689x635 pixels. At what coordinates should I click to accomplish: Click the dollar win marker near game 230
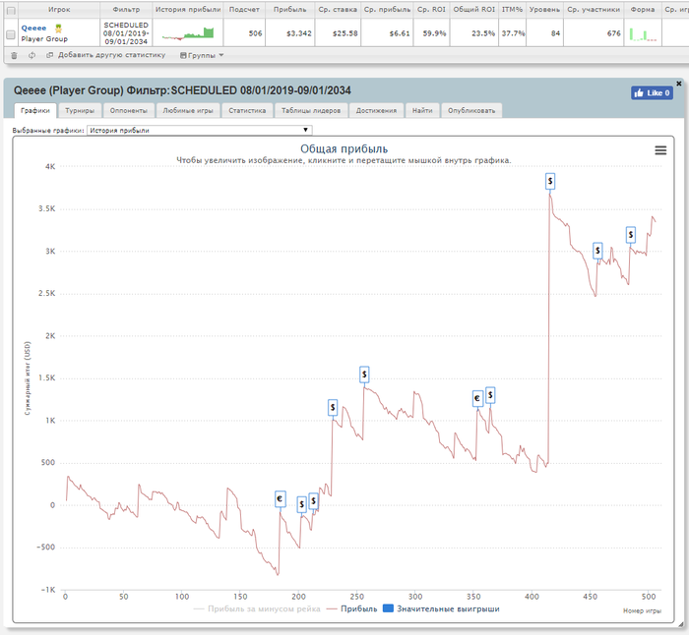pos(333,408)
